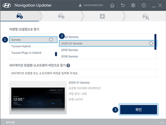Click the navigation screen preview thumbnail
Image resolution: width=166 pixels, height=125 pixels.
tap(38, 97)
